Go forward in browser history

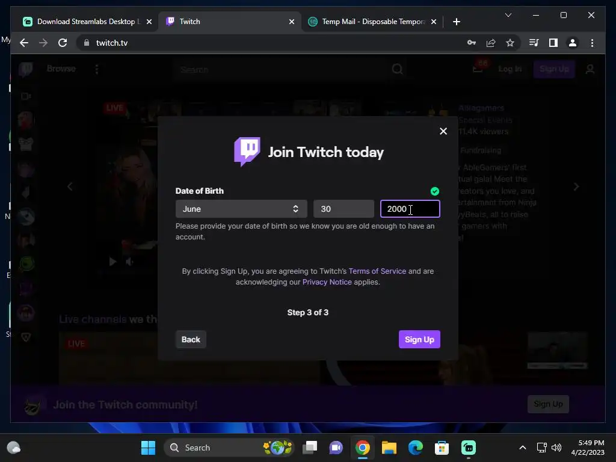click(x=43, y=43)
